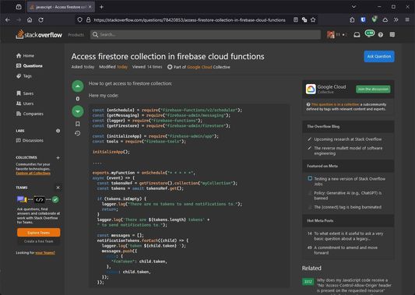The height and width of the screenshot is (295, 415).
Task: Open Testing a new version of Jobs post
Action: 350,181
